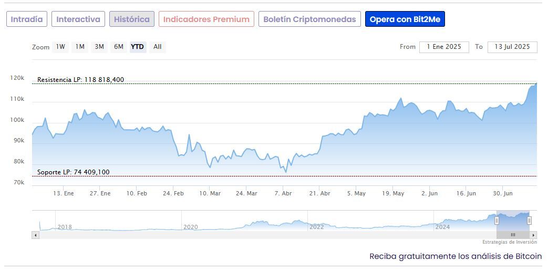The width and height of the screenshot is (548, 271).
Task: Choose the 6M zoom option
Action: coord(119,47)
